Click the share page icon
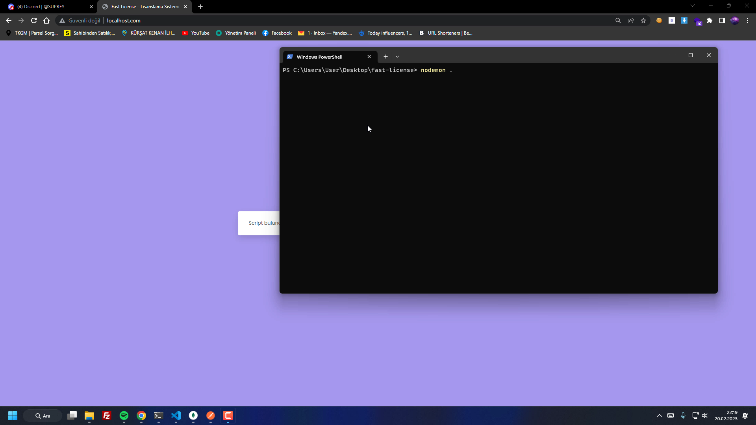 (631, 20)
